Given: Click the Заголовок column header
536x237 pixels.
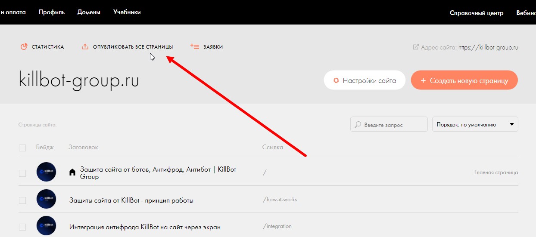Looking at the screenshot, I should click(x=83, y=147).
